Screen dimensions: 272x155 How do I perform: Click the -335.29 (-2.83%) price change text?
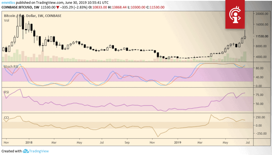(x=74, y=7)
